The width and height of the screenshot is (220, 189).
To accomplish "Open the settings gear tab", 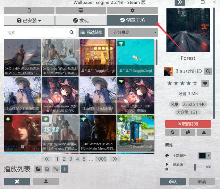I will pos(132,11).
